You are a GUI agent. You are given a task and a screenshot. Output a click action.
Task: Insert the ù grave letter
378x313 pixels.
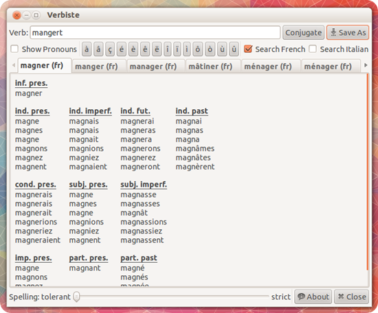pos(222,49)
